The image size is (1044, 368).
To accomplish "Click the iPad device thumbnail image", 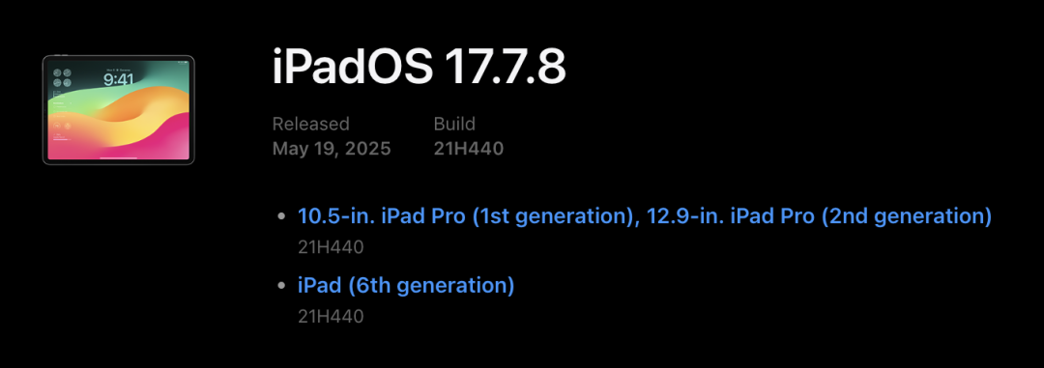I will click(119, 110).
